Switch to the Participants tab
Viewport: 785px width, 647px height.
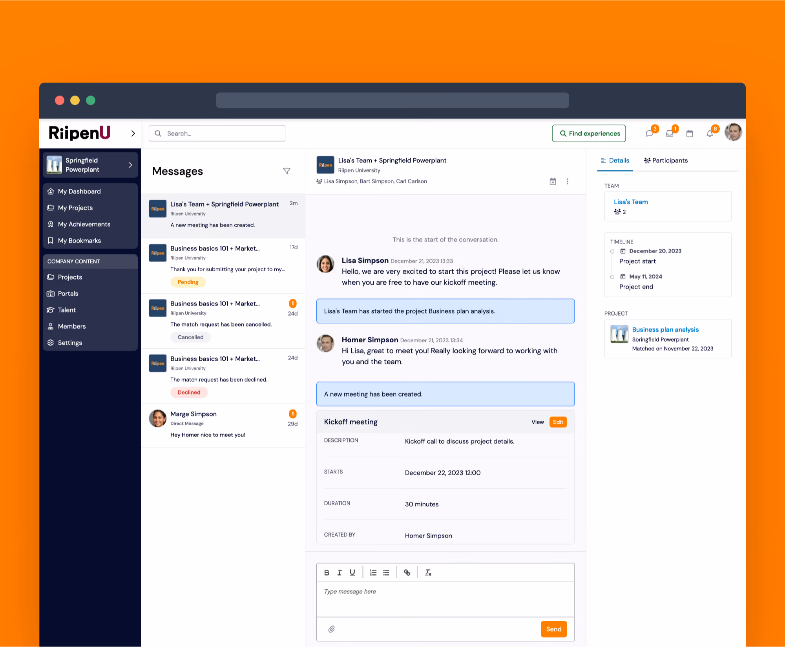coord(666,160)
